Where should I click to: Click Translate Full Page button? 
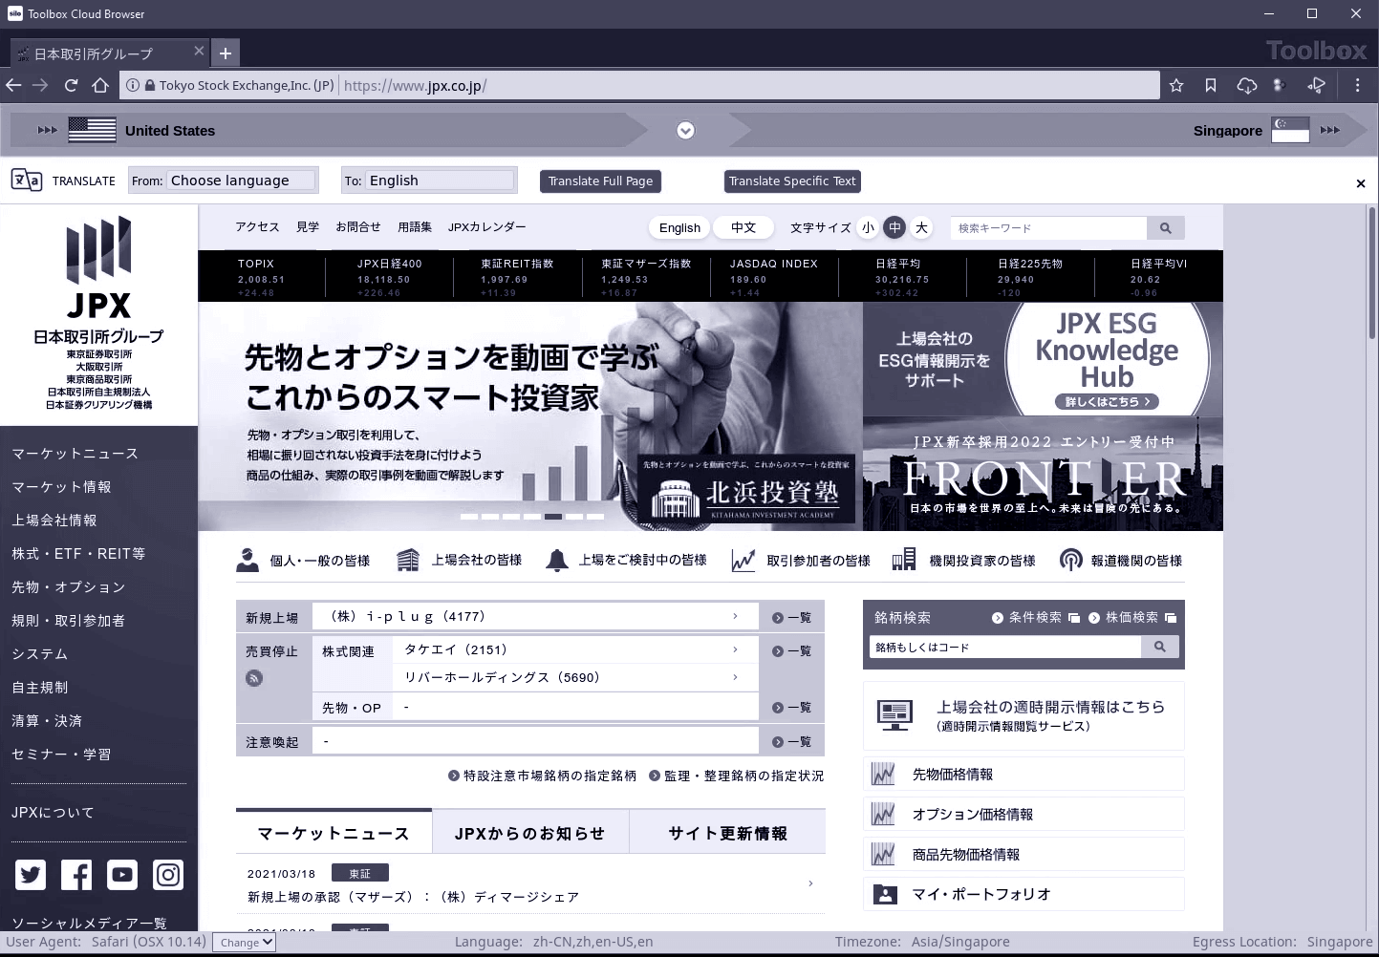[x=600, y=181]
